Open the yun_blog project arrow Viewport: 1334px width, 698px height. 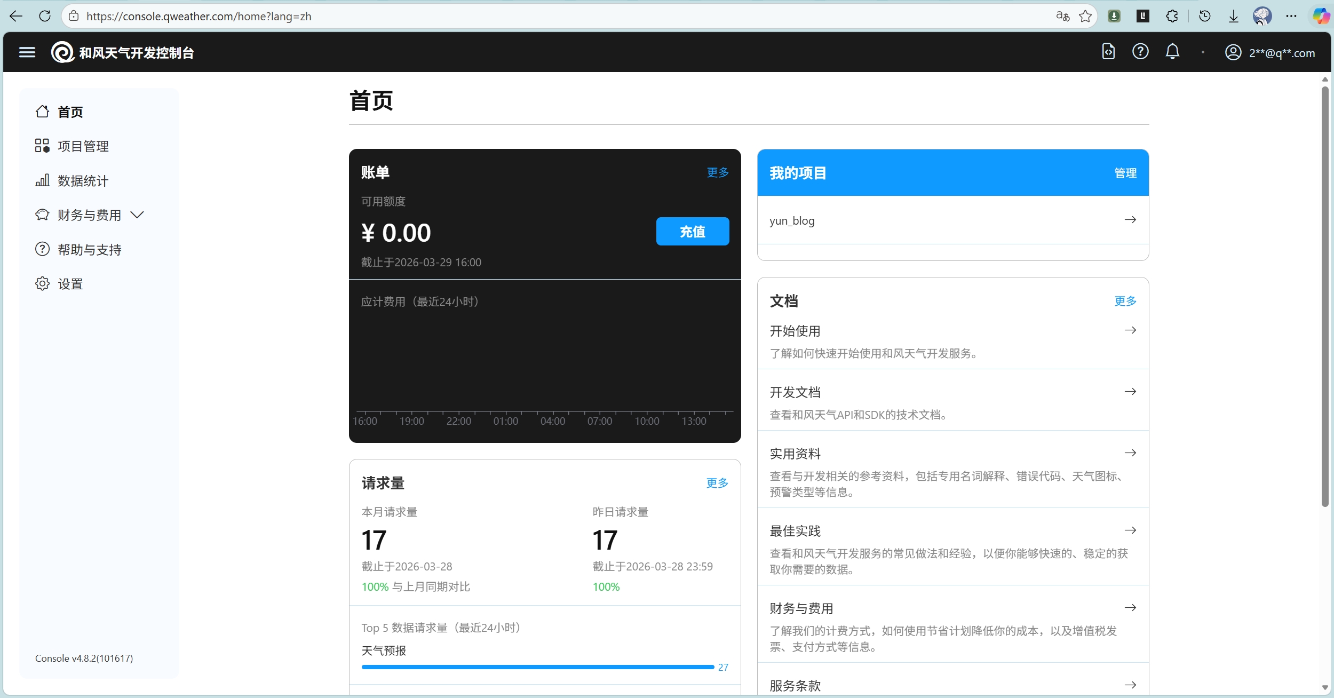point(1130,220)
